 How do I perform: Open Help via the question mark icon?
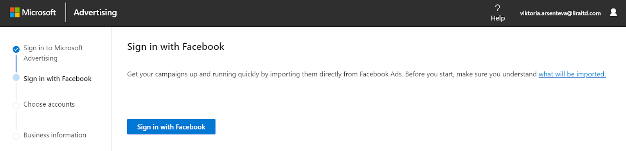coord(498,8)
